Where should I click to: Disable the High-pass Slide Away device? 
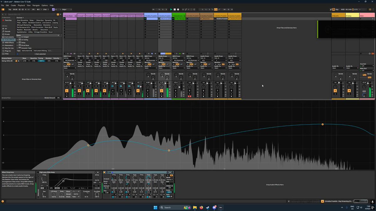(x=38, y=172)
